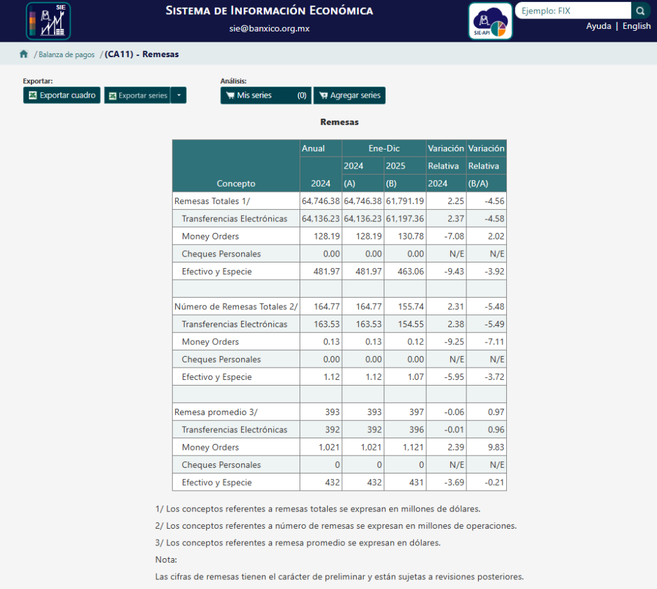Screen dimensions: 657x589
Task: Click Exportar cuadro button
Action: coord(62,96)
